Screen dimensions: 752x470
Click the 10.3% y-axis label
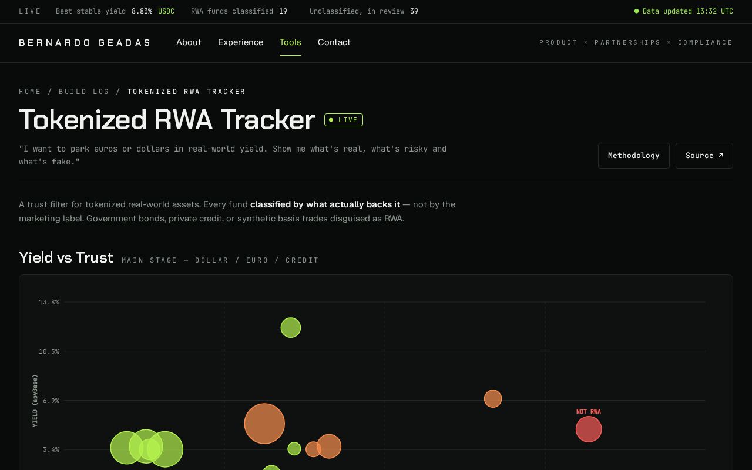(x=49, y=351)
